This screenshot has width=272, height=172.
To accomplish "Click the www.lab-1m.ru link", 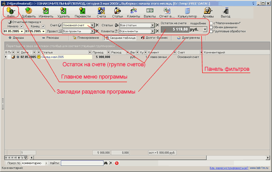I will pyautogui.click(x=259, y=168).
